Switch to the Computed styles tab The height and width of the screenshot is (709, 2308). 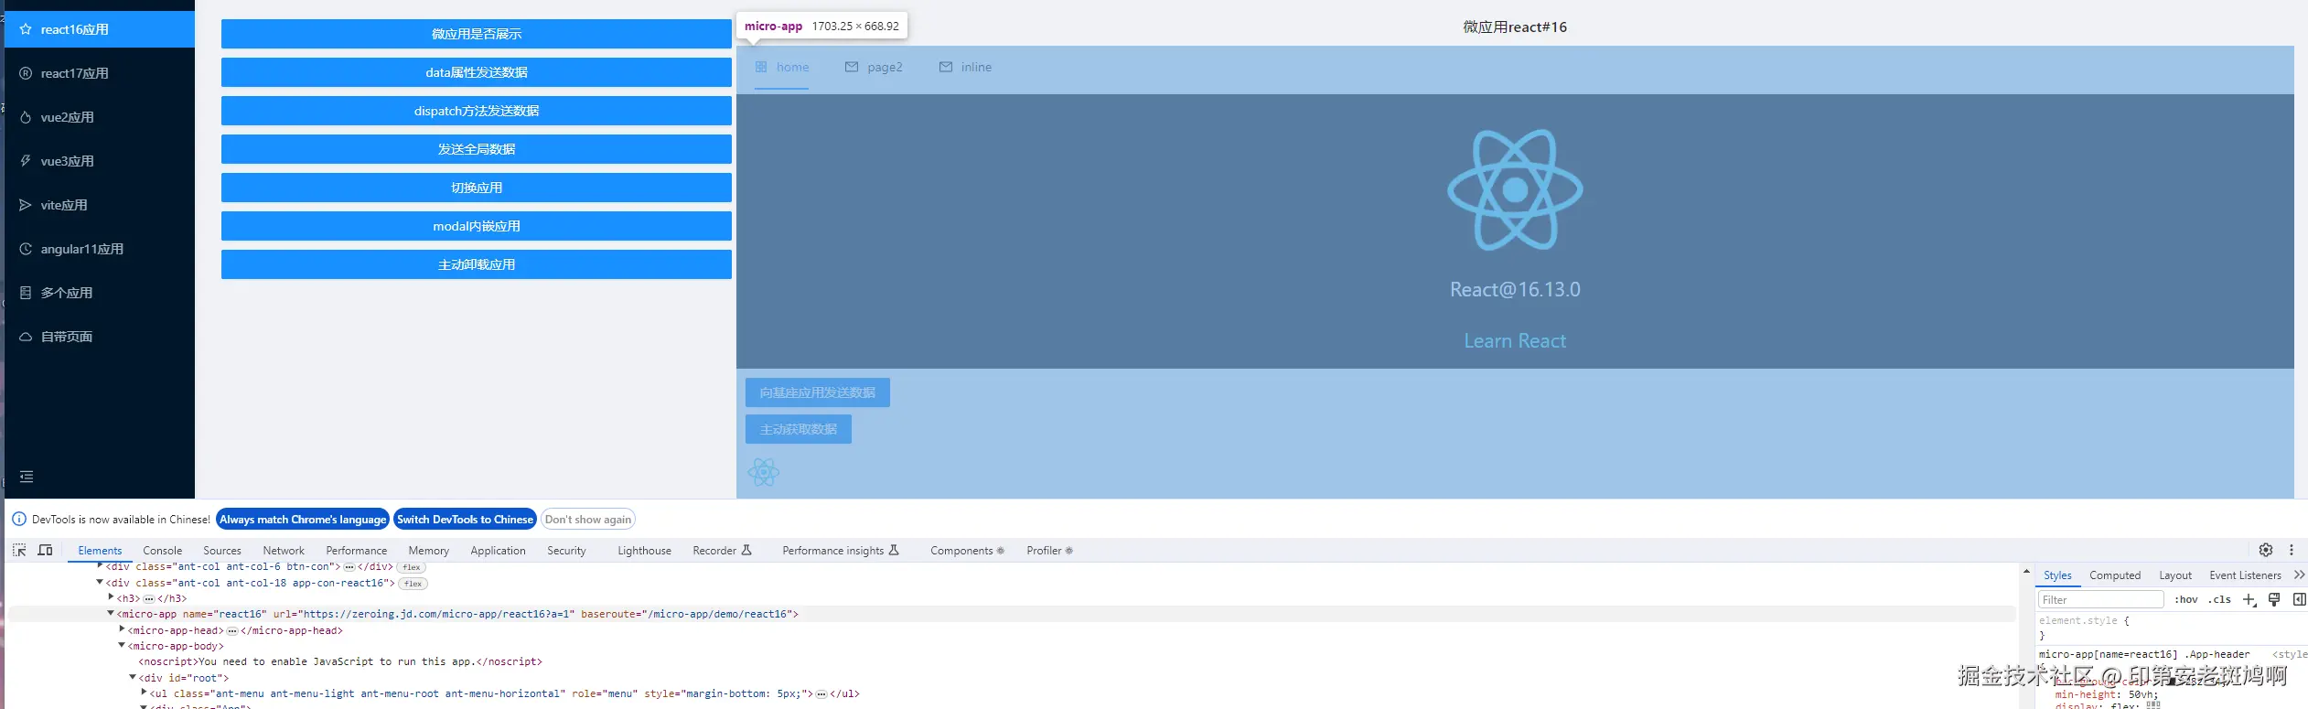(x=2115, y=575)
